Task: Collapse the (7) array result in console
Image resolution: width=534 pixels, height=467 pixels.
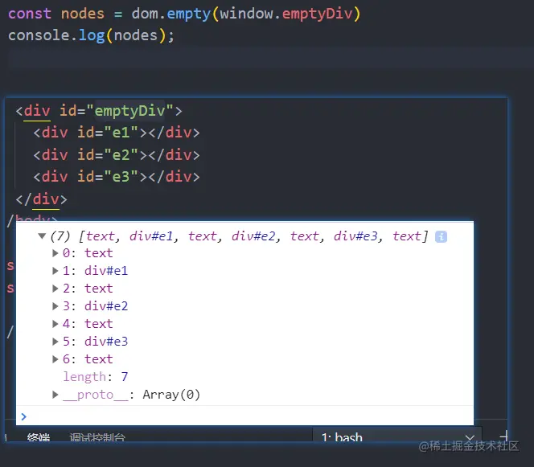Action: 42,236
